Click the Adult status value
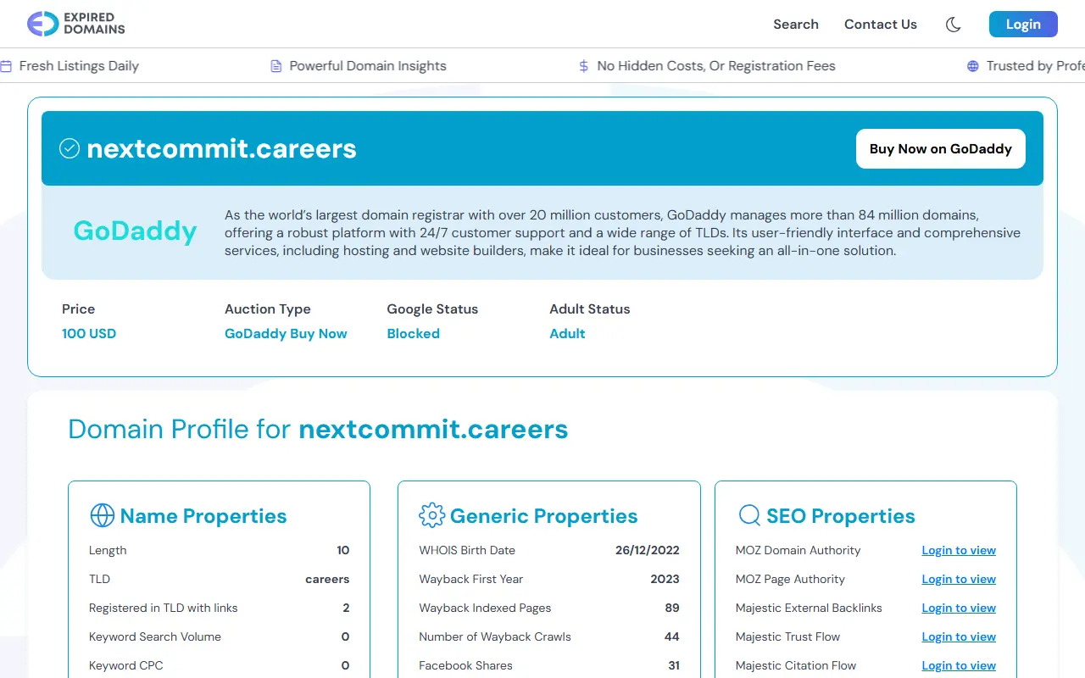Screen dimensions: 1085x678 [567, 333]
